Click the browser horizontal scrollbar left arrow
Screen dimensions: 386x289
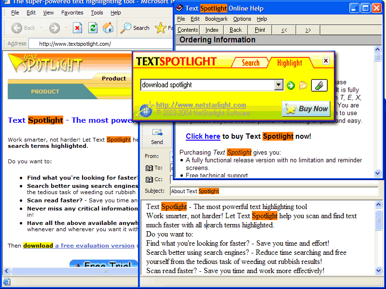(x=7, y=271)
